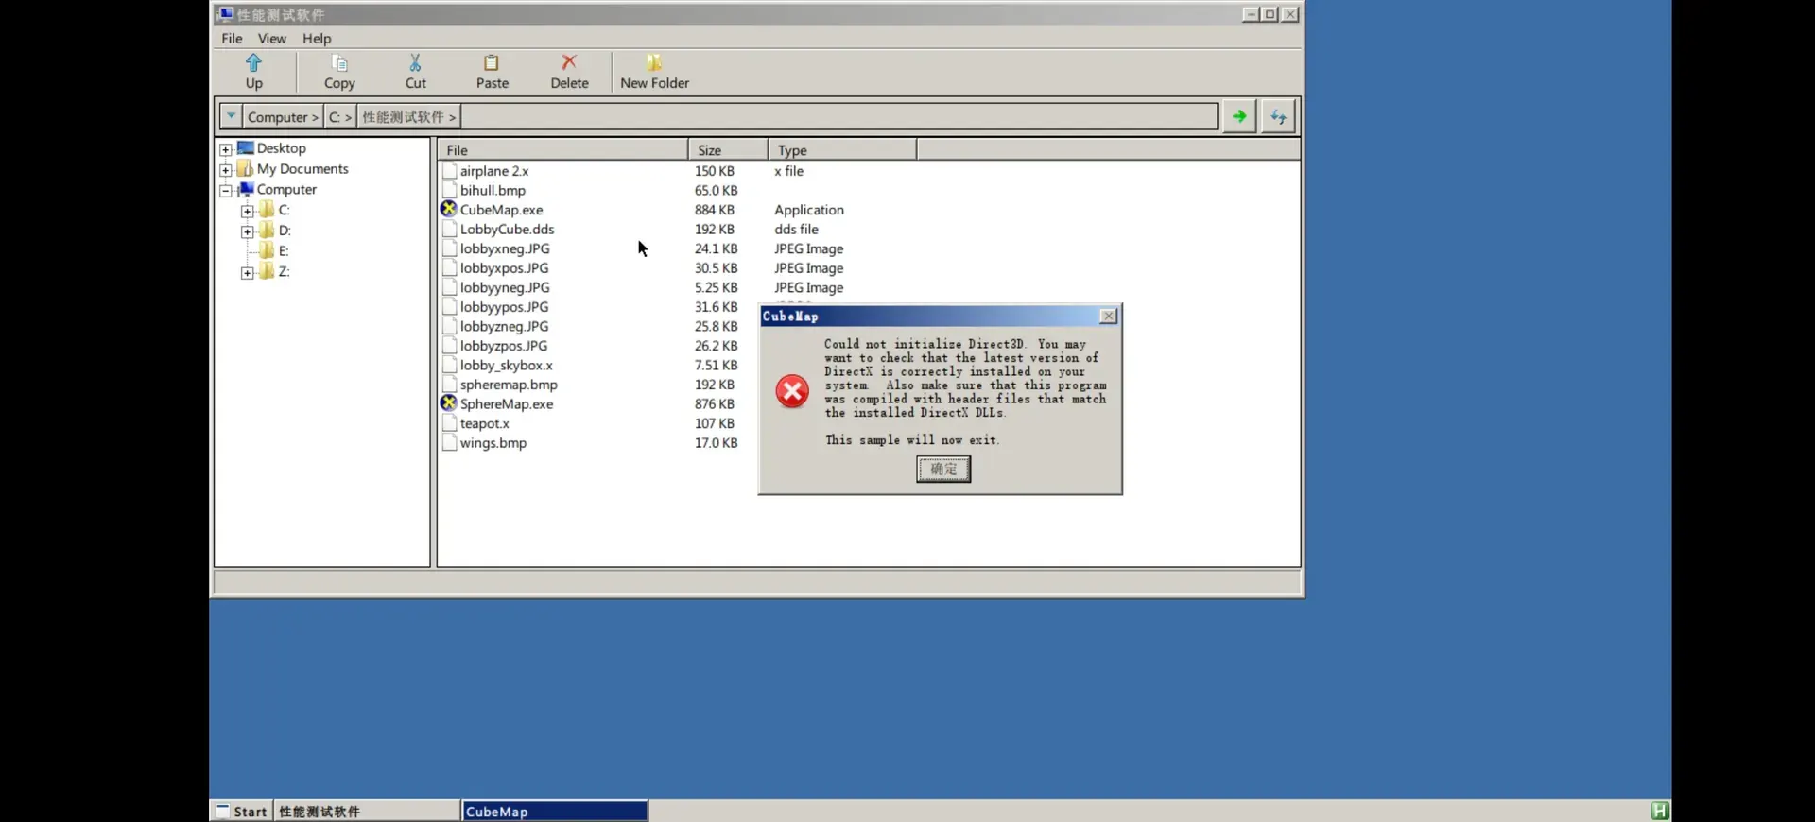Image resolution: width=1815 pixels, height=822 pixels.
Task: Expand the C: drive node
Action: click(x=247, y=211)
